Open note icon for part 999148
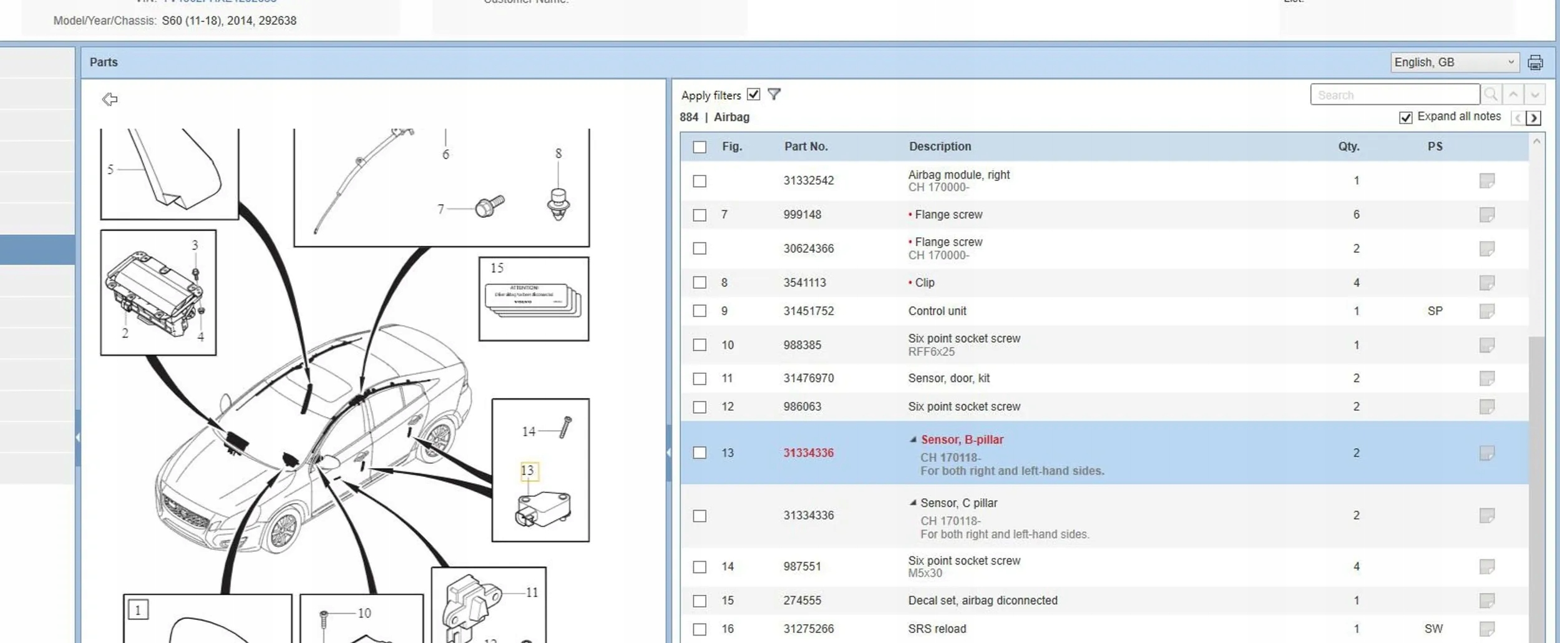This screenshot has height=643, width=1560. (x=1487, y=215)
